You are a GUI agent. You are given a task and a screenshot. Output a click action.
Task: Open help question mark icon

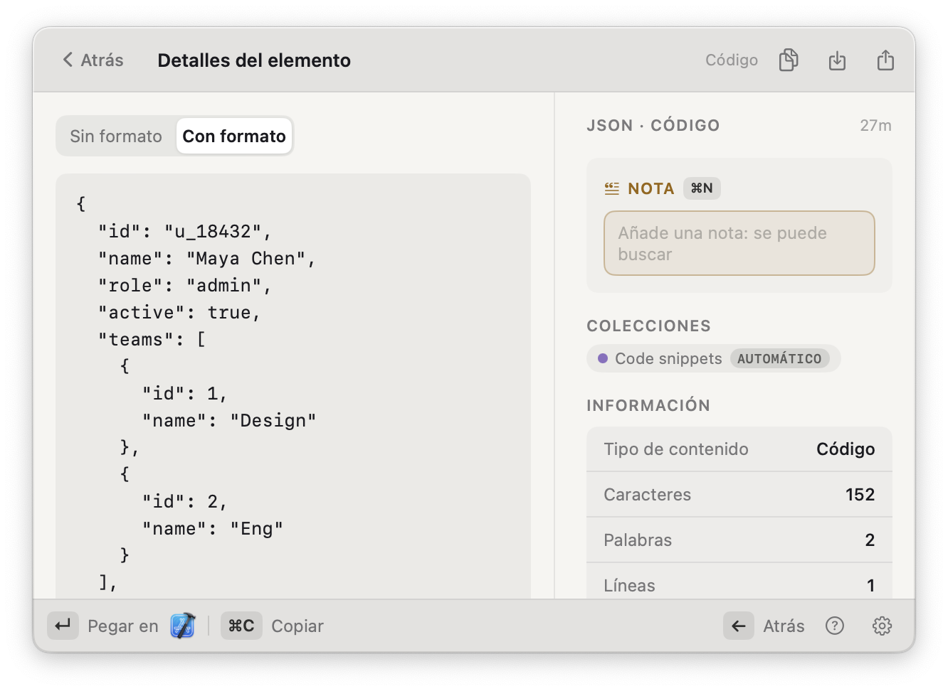click(835, 626)
